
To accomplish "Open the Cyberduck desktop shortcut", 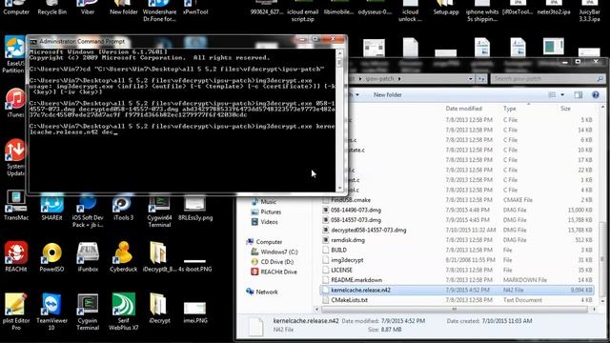I will (x=123, y=256).
